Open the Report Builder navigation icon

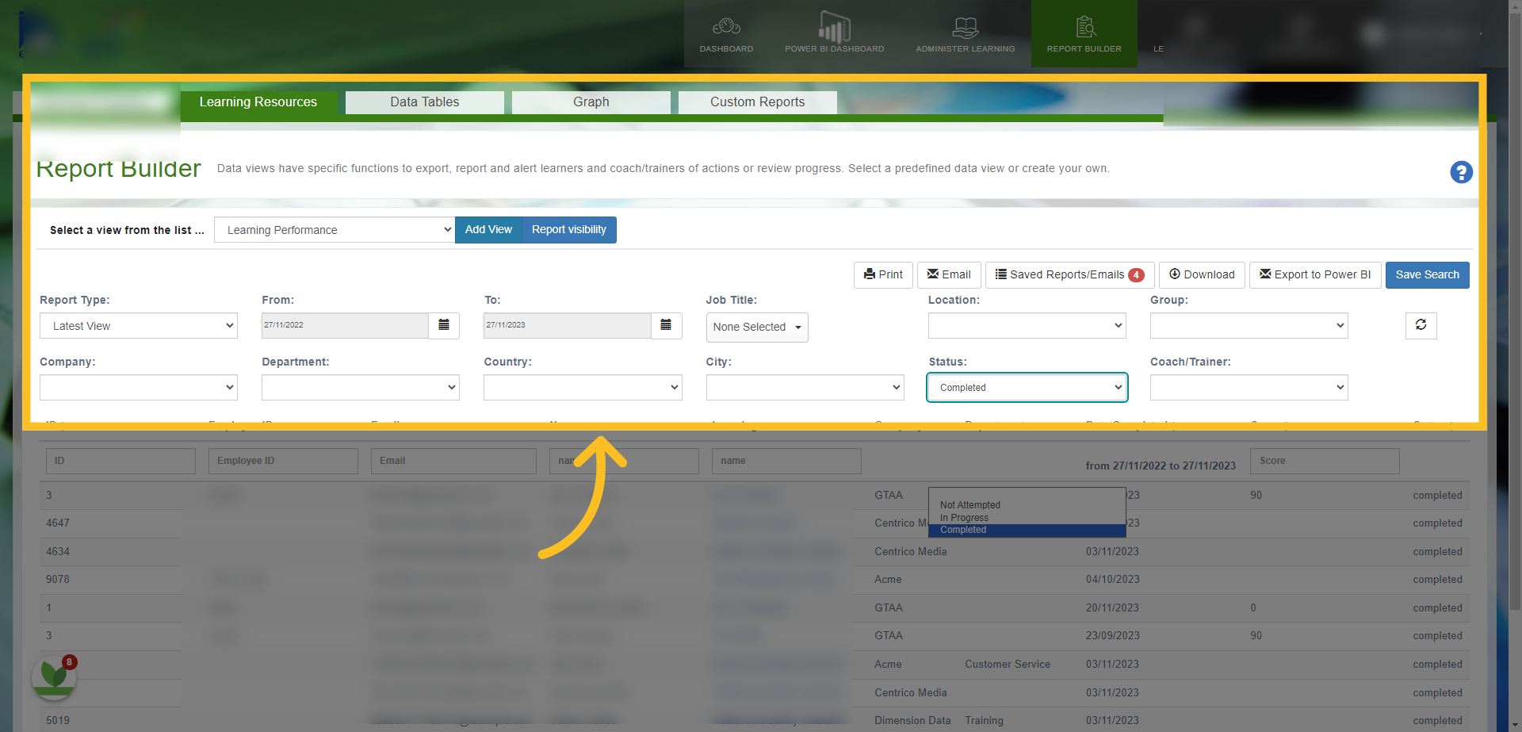click(1084, 34)
